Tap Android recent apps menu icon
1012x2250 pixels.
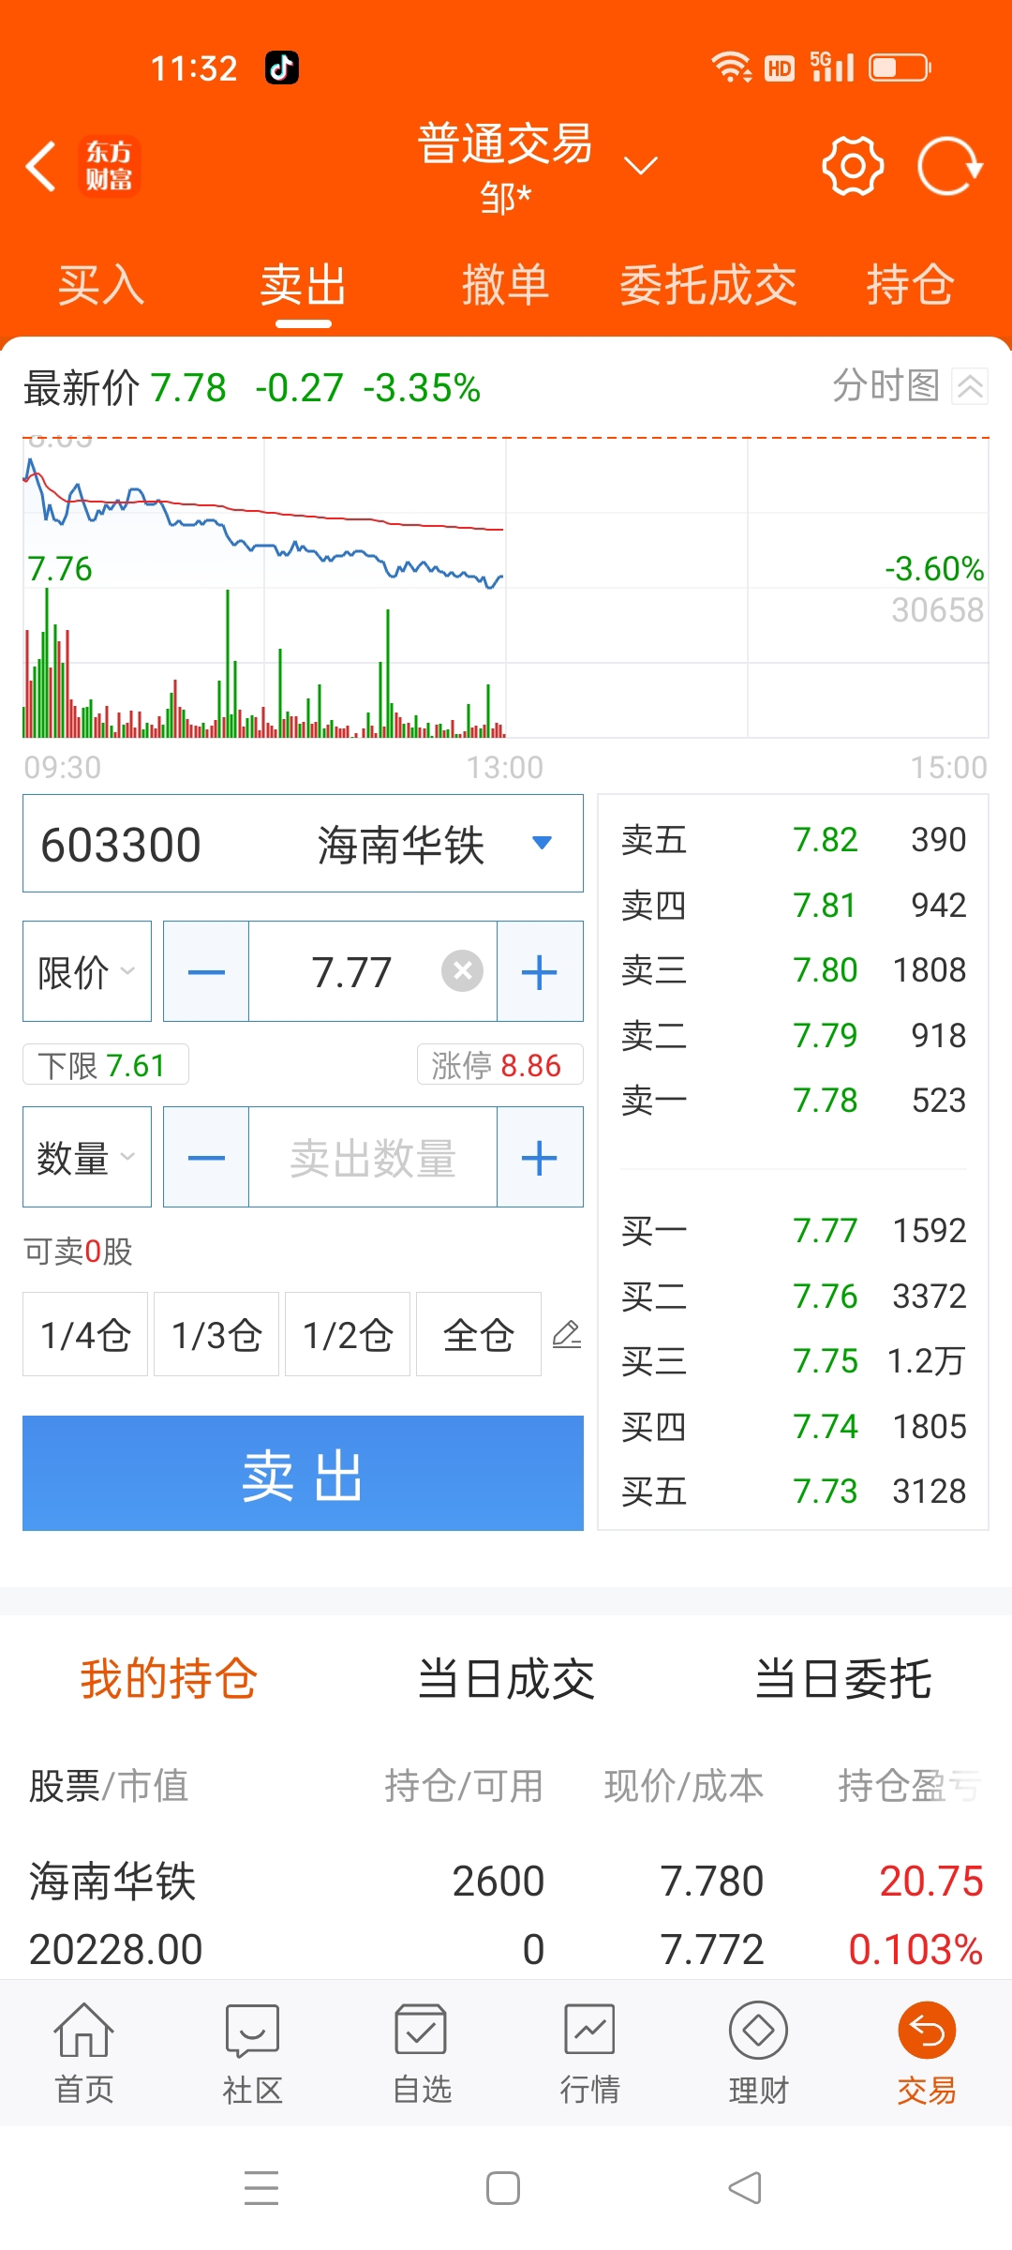(261, 2188)
